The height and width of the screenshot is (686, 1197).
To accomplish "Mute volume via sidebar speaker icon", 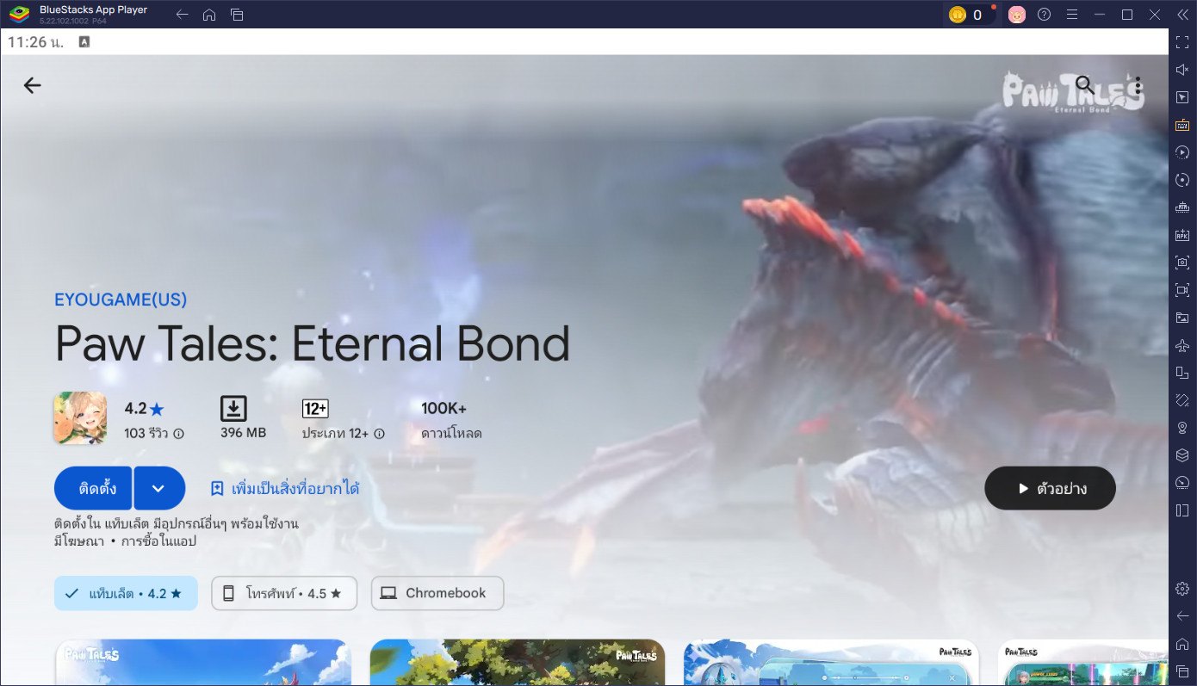I will pyautogui.click(x=1182, y=70).
